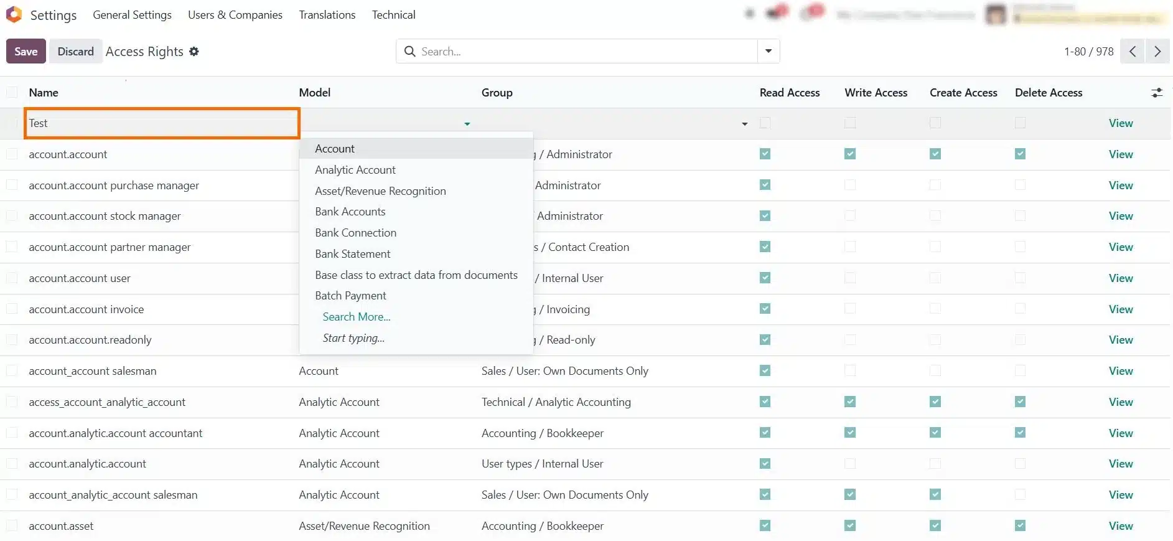Pick Asset/Revenue Recognition from the dropdown list
This screenshot has width=1173, height=541.
tap(416, 191)
